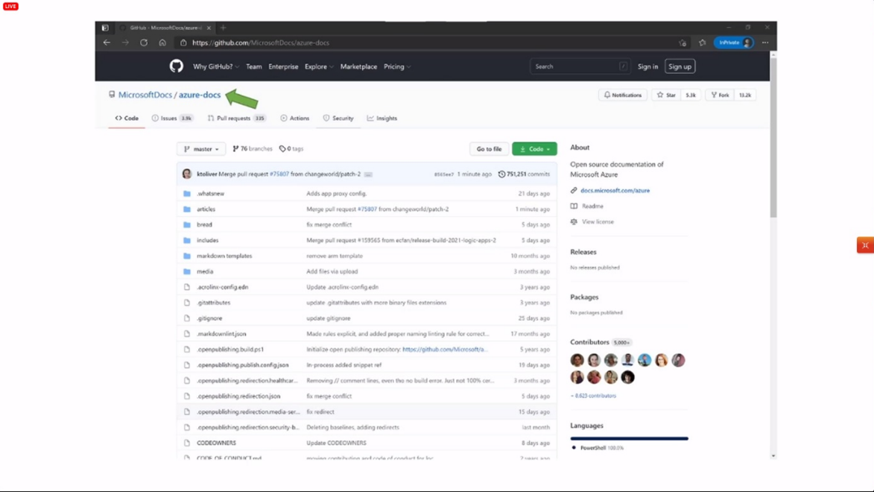This screenshot has width=874, height=492.
Task: Click the orange floating button on right edge
Action: tap(865, 245)
